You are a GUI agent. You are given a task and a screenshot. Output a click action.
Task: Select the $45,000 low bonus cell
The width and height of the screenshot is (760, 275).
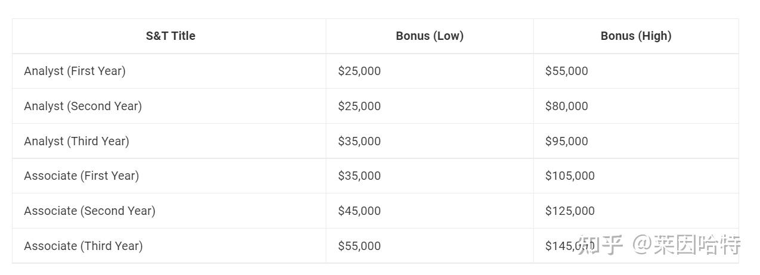point(359,211)
